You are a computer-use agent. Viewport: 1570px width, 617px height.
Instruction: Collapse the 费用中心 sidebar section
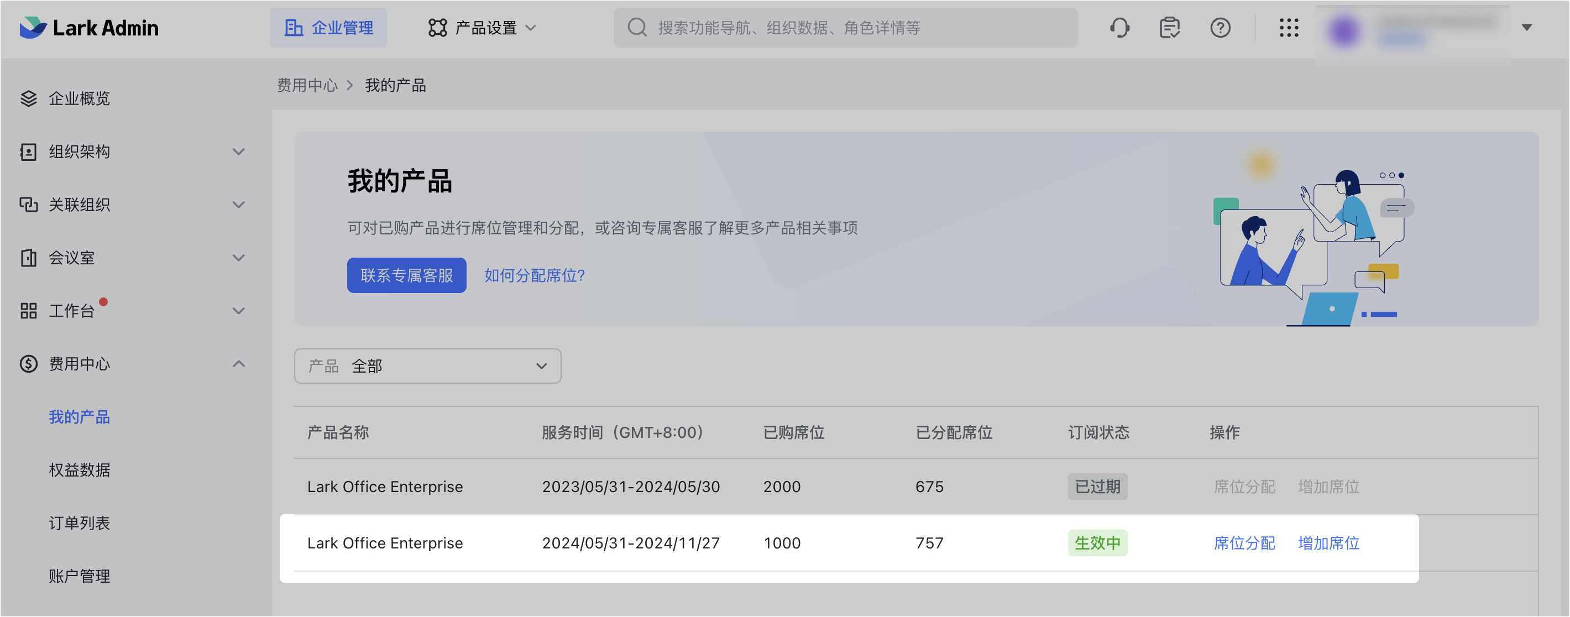pos(239,363)
